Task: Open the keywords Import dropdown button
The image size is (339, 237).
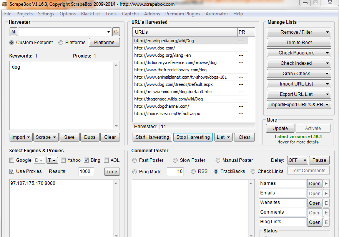Action: (x=21, y=137)
